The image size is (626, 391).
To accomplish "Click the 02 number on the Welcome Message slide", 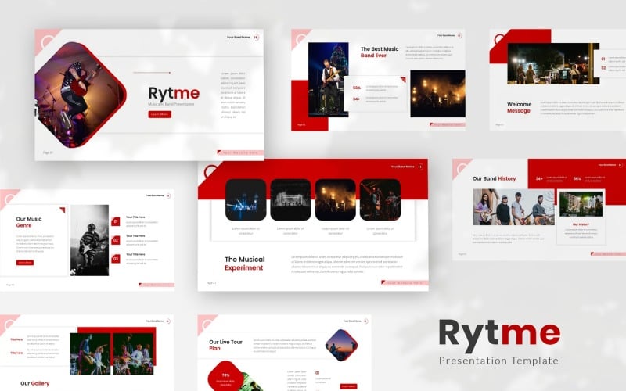I will click(603, 68).
